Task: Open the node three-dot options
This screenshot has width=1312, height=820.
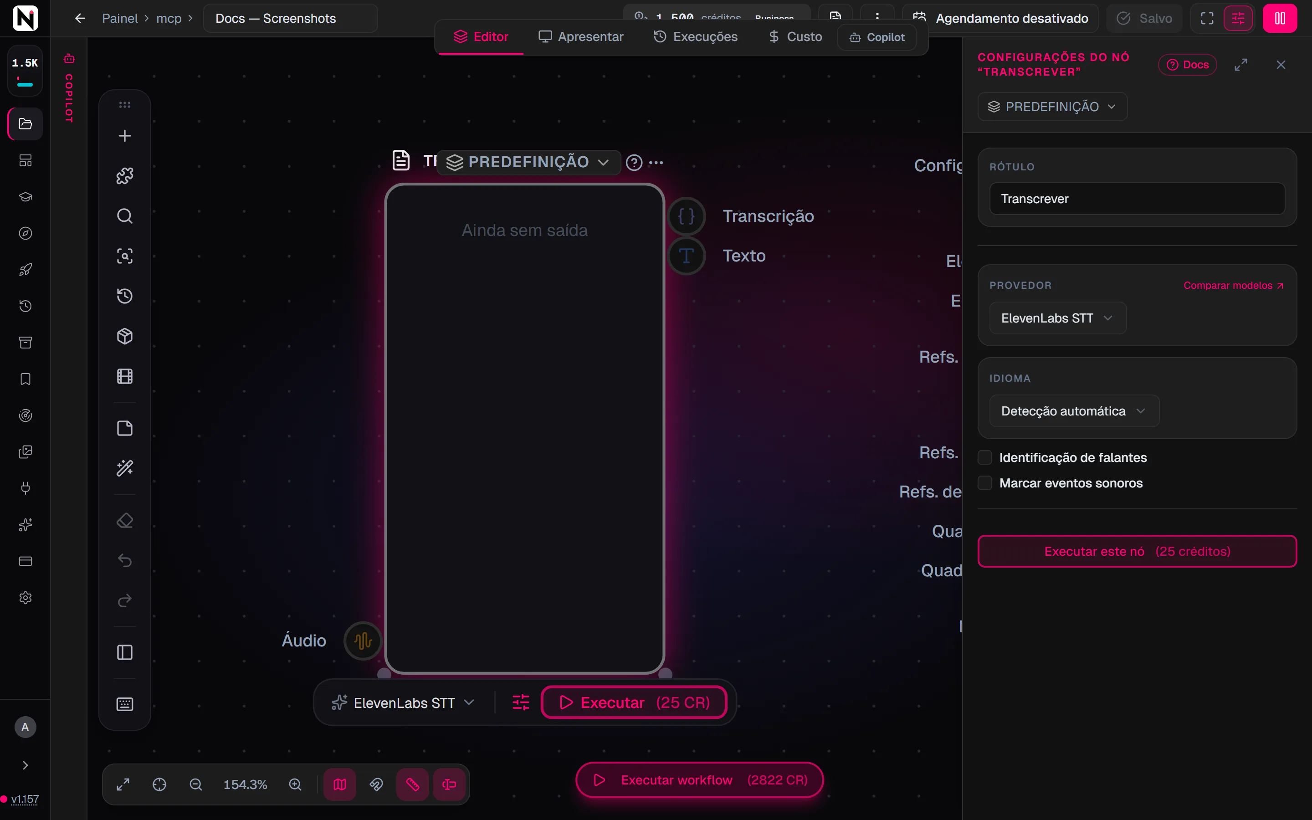Action: 656,162
